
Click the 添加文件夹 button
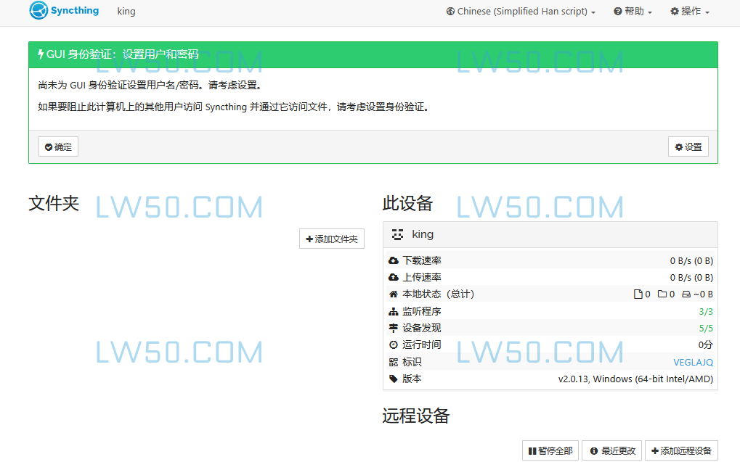point(331,238)
